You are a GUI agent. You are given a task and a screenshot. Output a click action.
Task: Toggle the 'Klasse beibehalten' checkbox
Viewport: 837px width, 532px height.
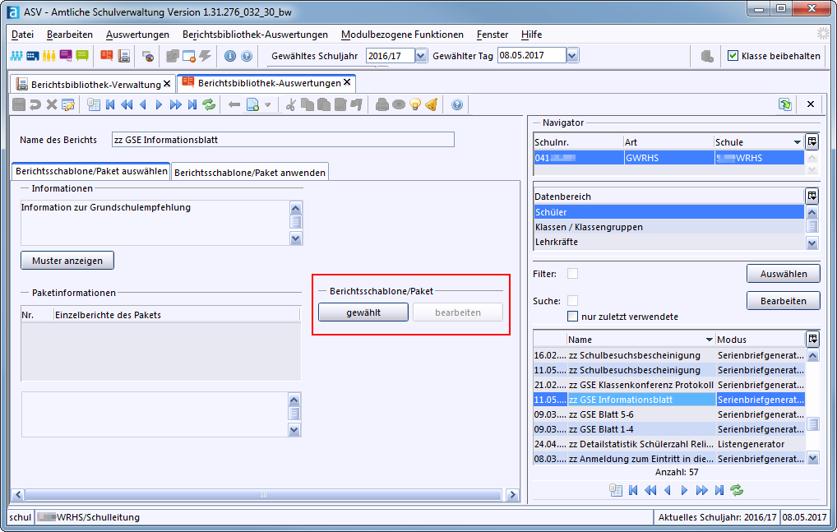coord(733,56)
